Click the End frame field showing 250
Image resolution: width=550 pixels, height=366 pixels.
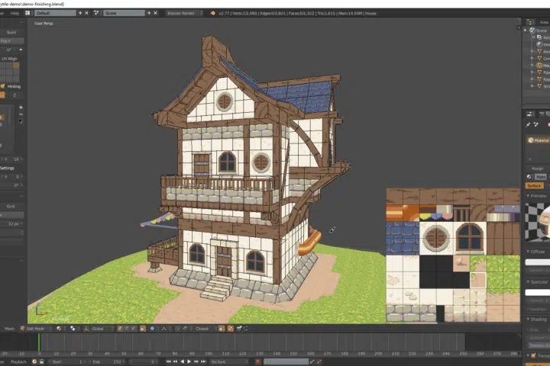107,361
